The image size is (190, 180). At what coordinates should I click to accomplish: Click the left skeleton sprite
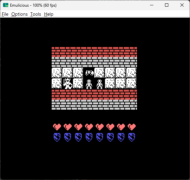coord(89,84)
